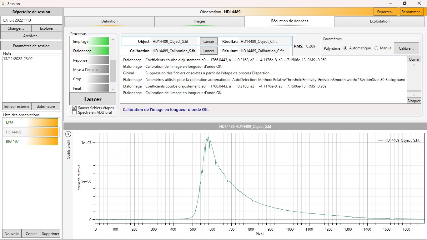
Task: Click process list scroll-down arrow
Action: pos(113,89)
